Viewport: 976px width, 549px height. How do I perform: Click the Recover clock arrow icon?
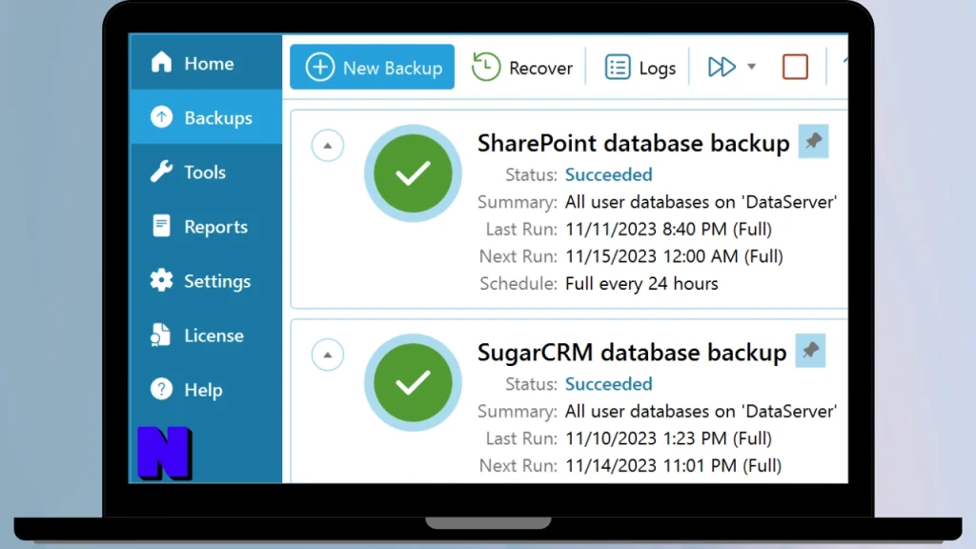pos(486,67)
